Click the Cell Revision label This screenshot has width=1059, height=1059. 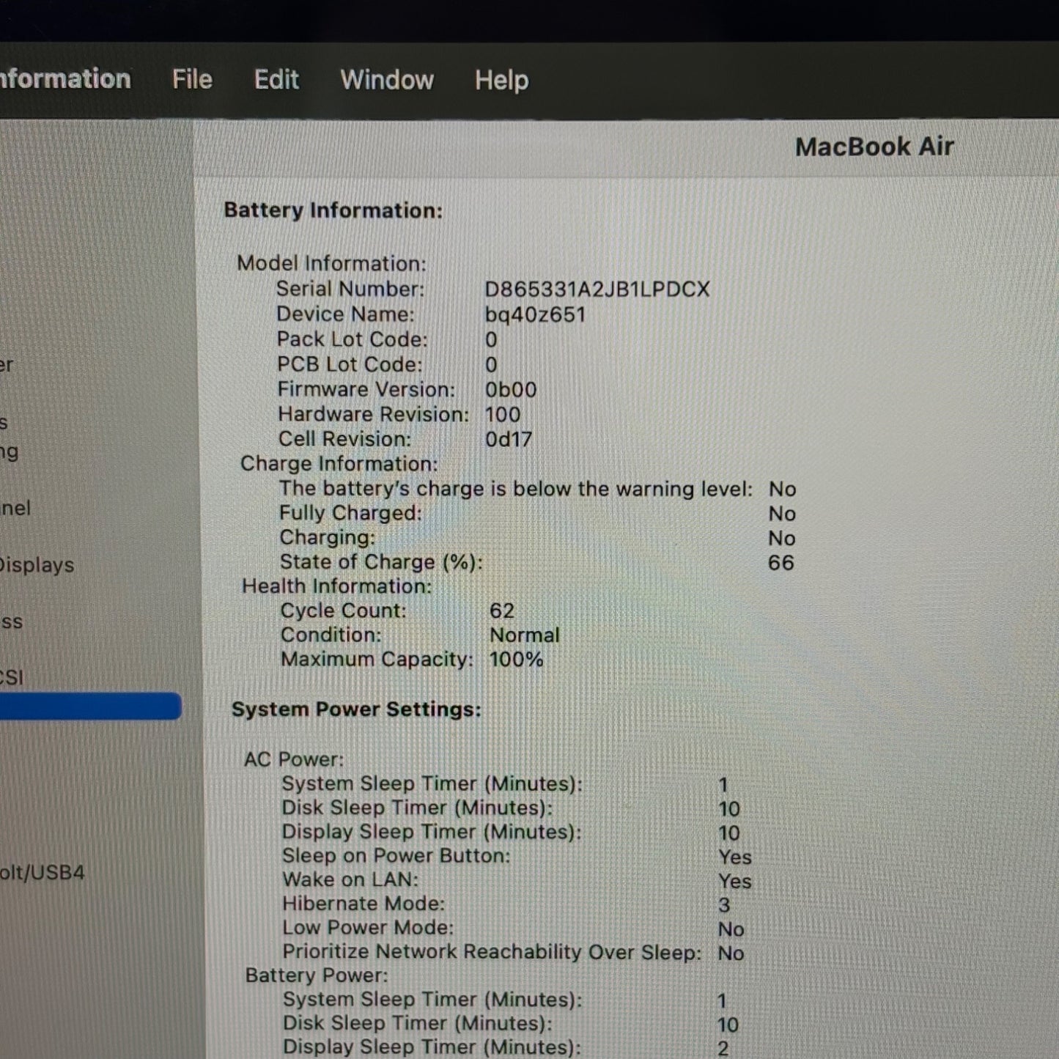[344, 439]
